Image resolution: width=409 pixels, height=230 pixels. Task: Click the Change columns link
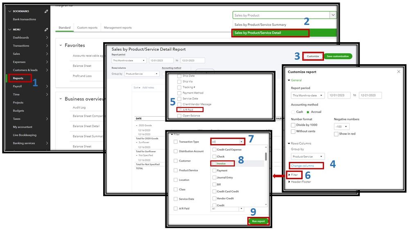pyautogui.click(x=302, y=166)
